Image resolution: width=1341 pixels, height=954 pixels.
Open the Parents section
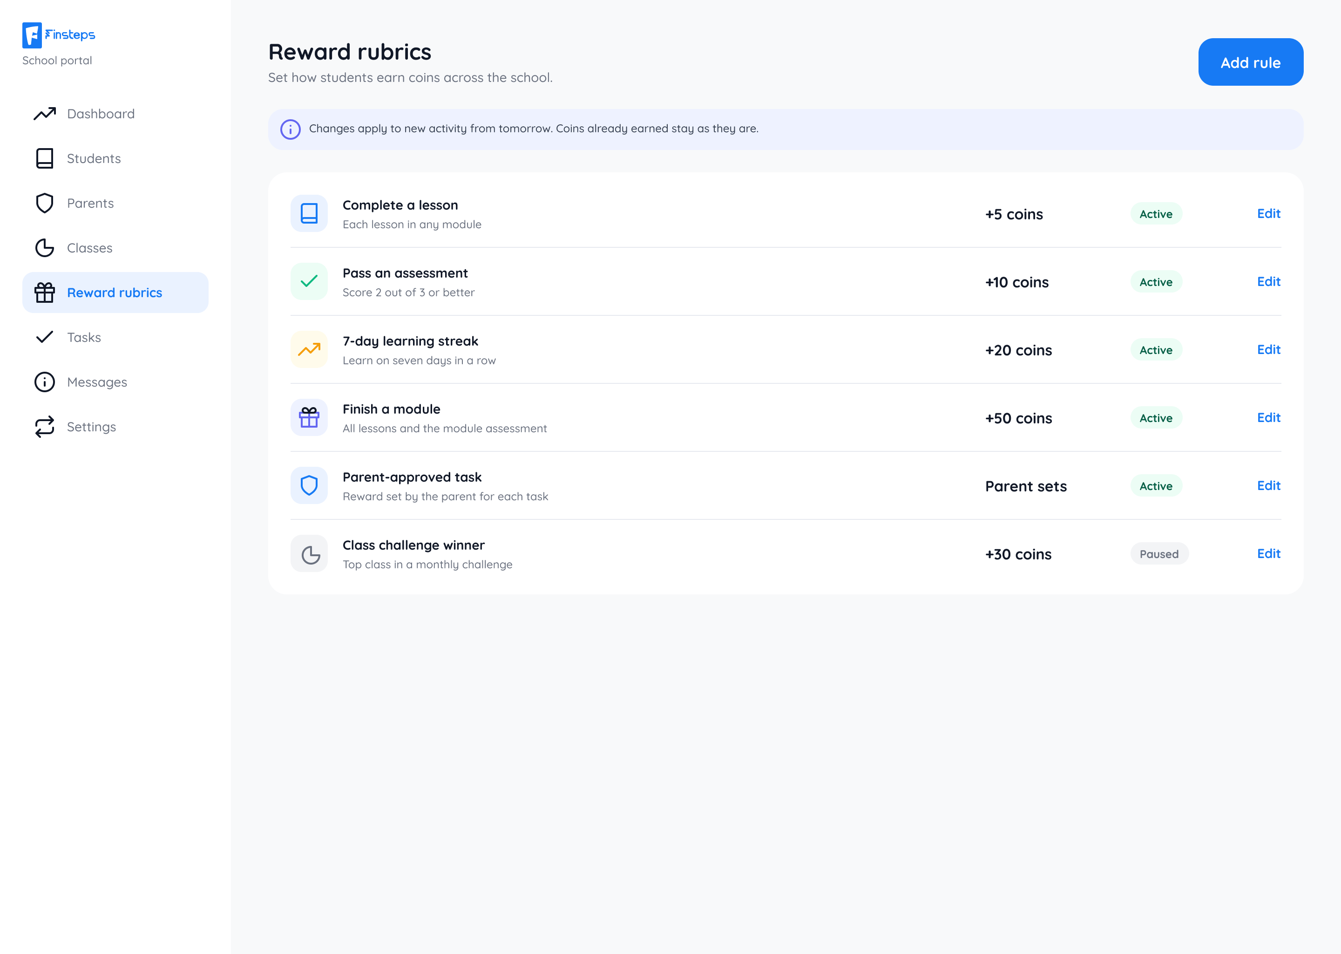pos(115,203)
